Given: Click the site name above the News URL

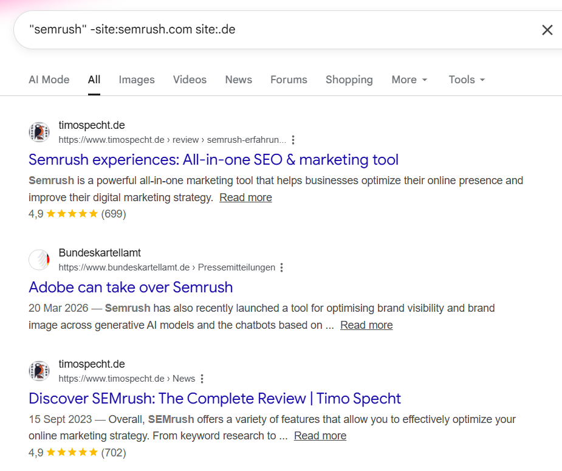Looking at the screenshot, I should click(92, 364).
